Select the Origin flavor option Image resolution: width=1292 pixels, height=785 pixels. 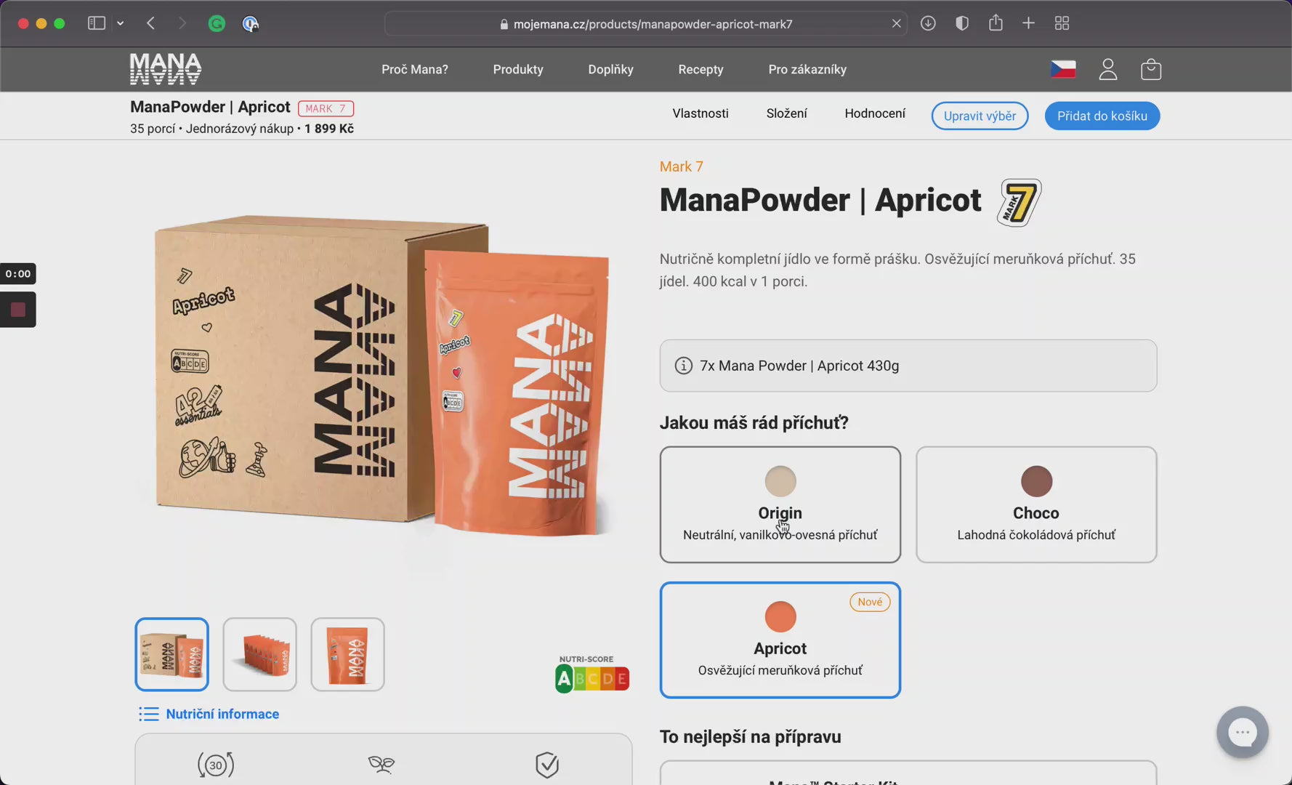click(780, 504)
